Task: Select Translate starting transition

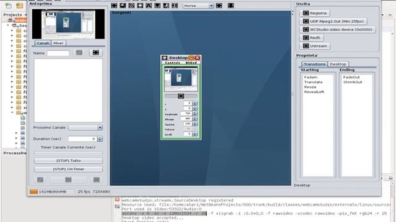Action: [313, 82]
